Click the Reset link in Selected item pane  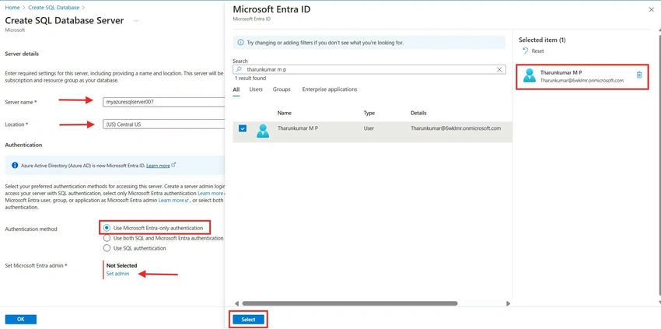[537, 51]
